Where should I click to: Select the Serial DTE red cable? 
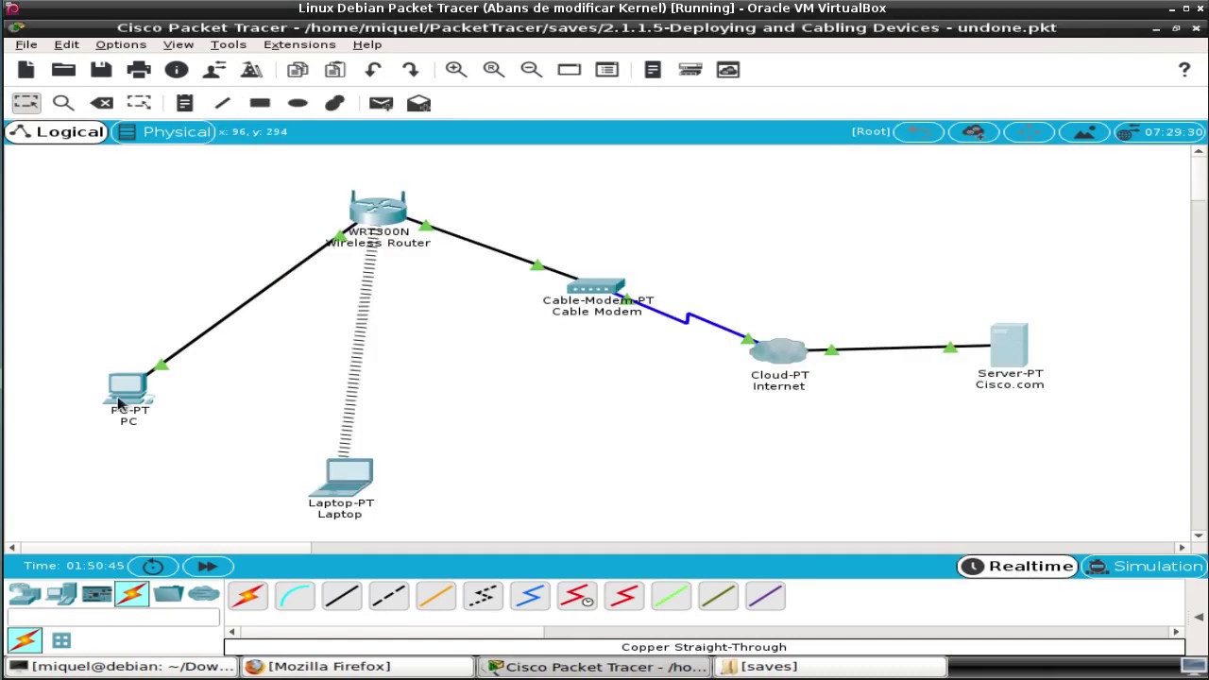[x=624, y=596]
